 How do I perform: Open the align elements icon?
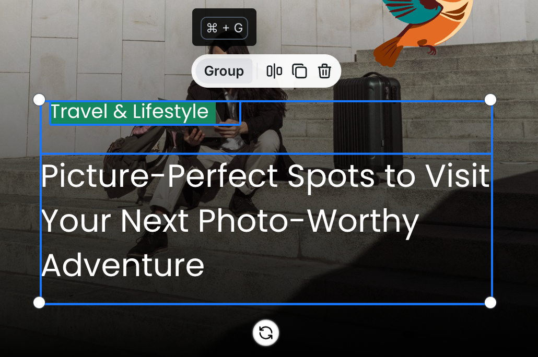click(274, 71)
